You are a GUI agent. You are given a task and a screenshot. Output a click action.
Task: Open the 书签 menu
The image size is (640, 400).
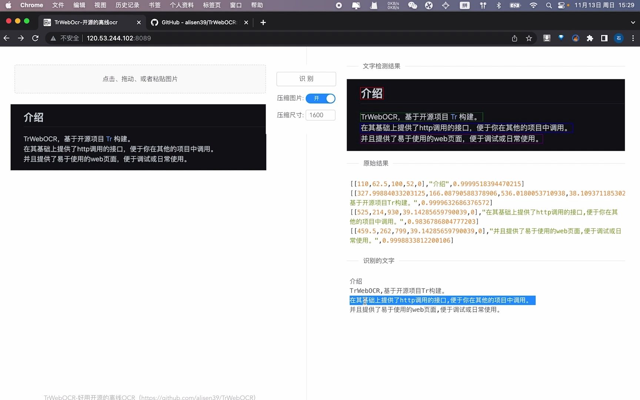(x=154, y=5)
